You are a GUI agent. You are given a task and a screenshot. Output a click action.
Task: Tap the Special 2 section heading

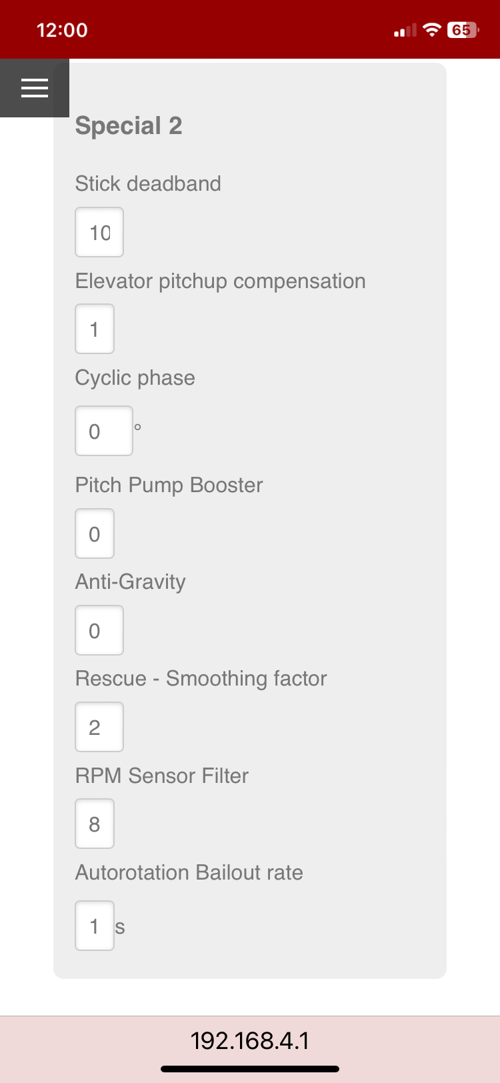pyautogui.click(x=129, y=125)
